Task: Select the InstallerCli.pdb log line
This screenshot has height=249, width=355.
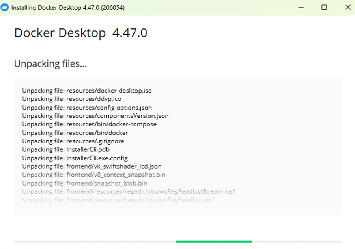Action: coord(66,149)
